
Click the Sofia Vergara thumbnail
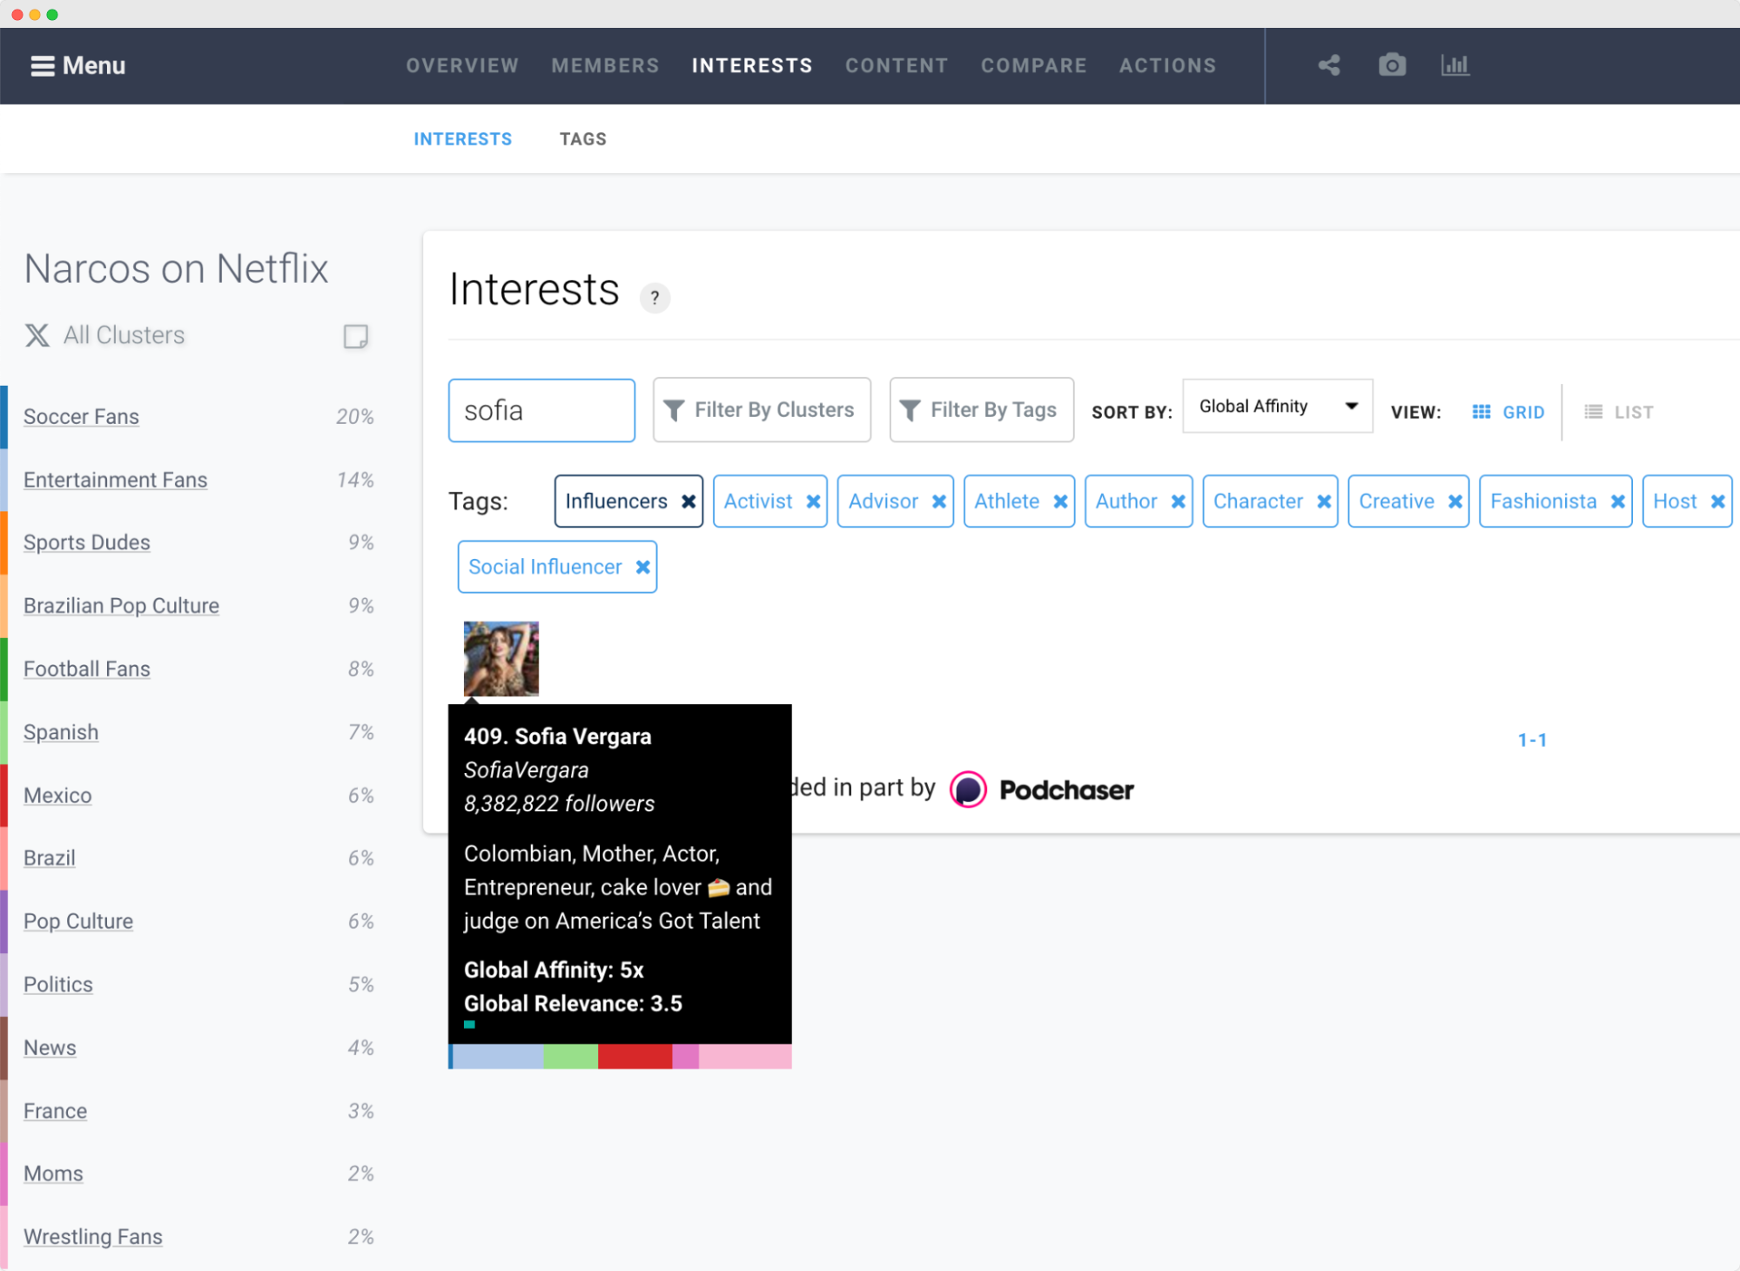pyautogui.click(x=501, y=659)
